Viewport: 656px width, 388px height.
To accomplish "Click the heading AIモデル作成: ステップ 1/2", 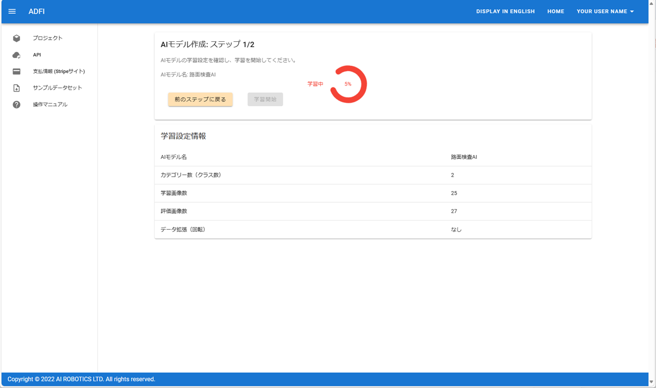I will click(x=208, y=45).
